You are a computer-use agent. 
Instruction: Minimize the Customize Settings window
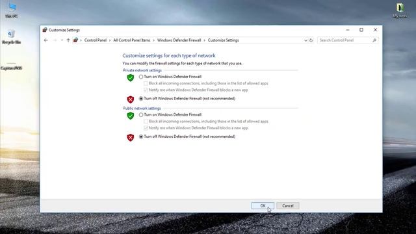[x=348, y=30]
